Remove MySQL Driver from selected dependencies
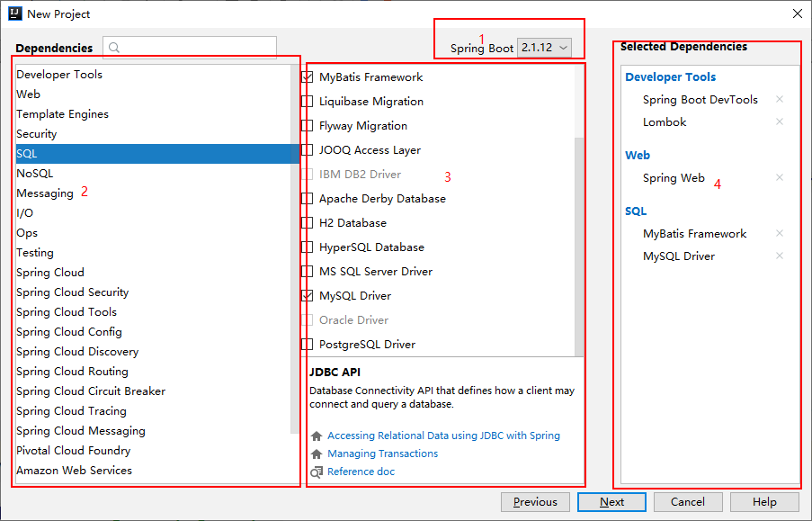 [x=780, y=256]
